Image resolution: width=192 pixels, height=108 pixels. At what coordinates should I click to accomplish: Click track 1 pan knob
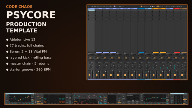click(89, 73)
